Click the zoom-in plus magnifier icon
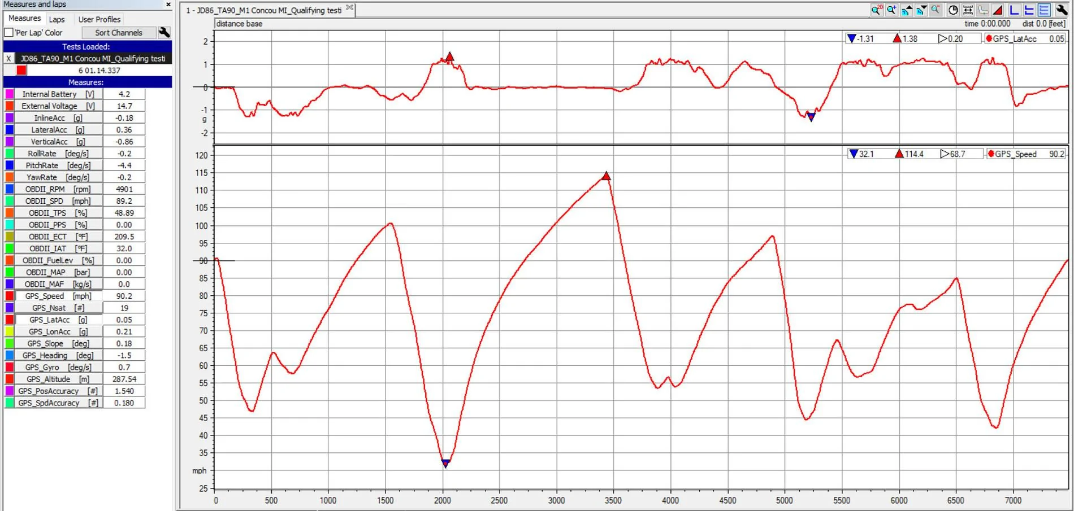Image resolution: width=1074 pixels, height=511 pixels. [x=891, y=10]
